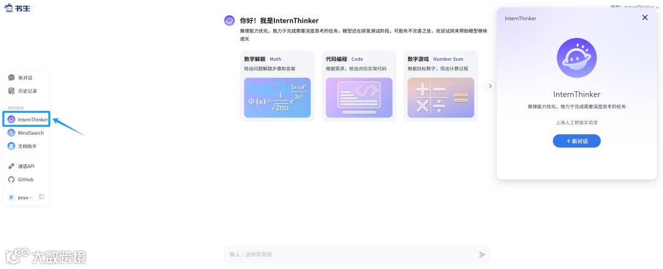The image size is (663, 269).
Task: Open 历史记录 in the sidebar
Action: pyautogui.click(x=23, y=91)
